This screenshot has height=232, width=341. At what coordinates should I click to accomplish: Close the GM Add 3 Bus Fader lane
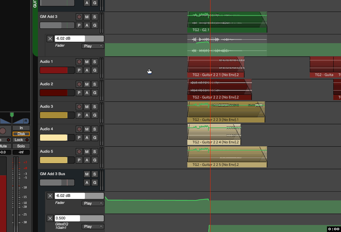click(x=50, y=196)
